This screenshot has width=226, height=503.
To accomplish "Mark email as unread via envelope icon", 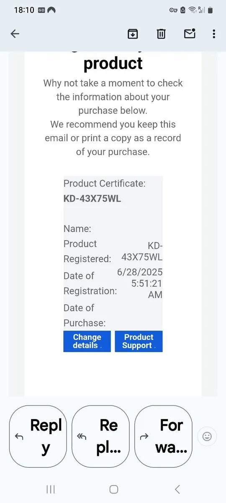I will click(x=190, y=34).
